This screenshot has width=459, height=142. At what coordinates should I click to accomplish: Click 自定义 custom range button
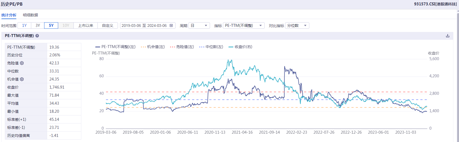108,26
